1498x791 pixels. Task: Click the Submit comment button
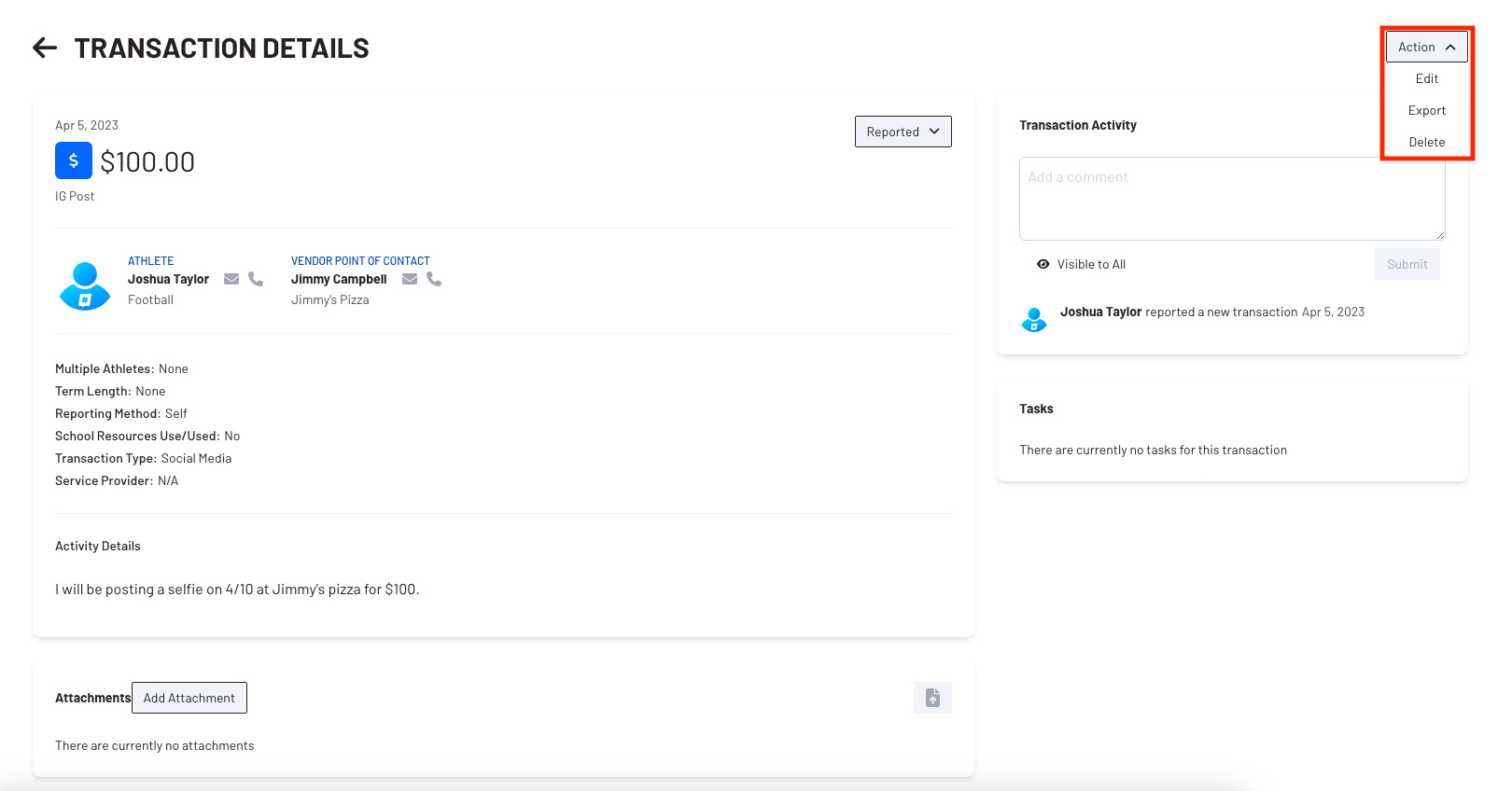point(1407,265)
